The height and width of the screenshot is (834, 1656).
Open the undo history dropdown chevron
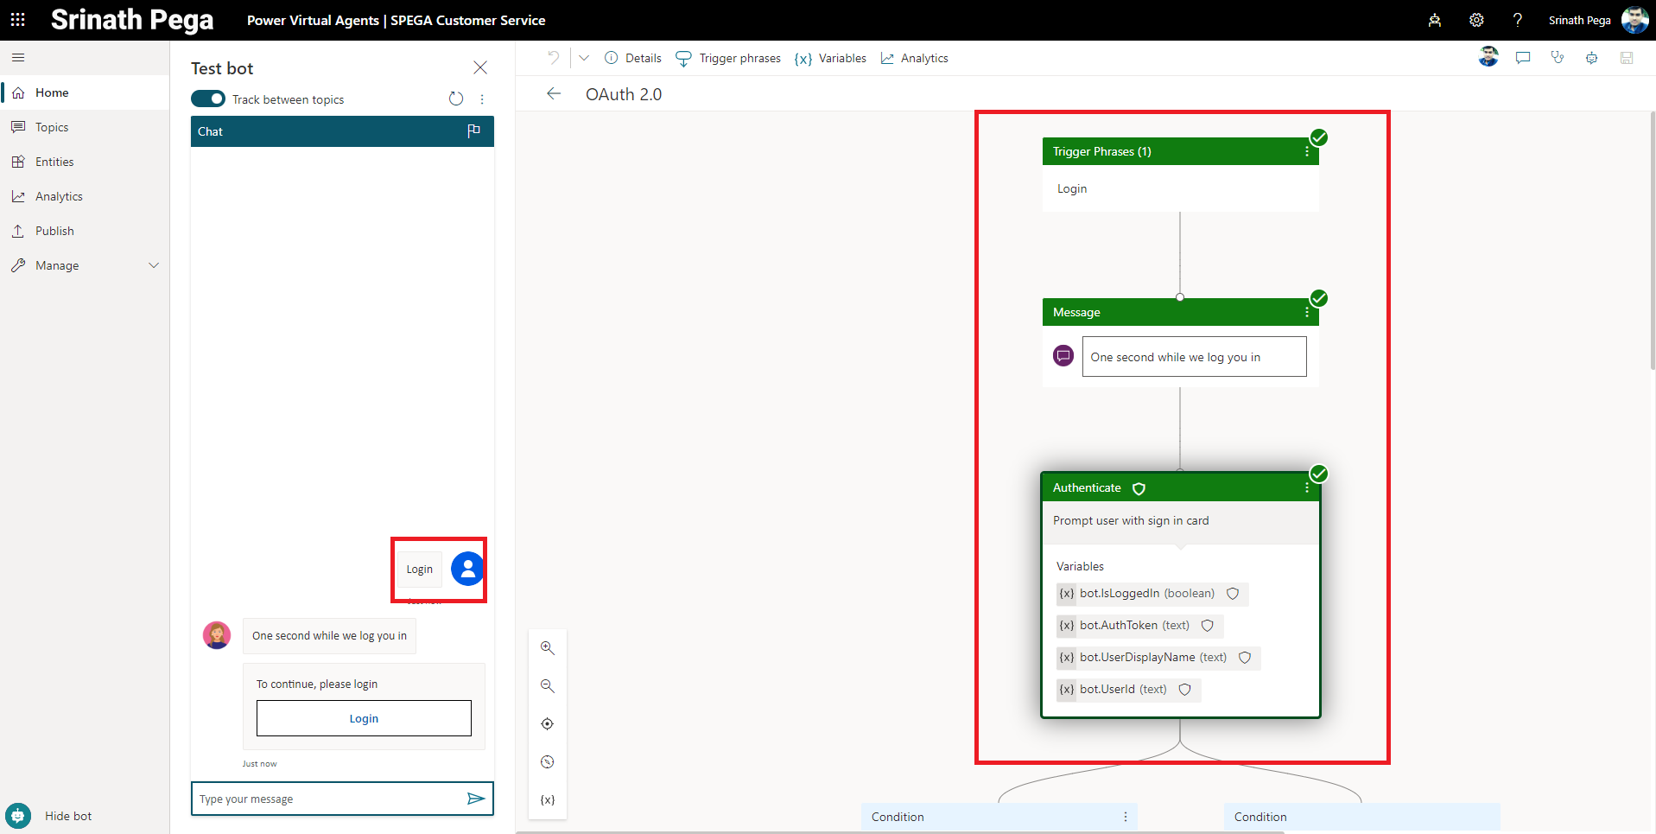coord(584,58)
